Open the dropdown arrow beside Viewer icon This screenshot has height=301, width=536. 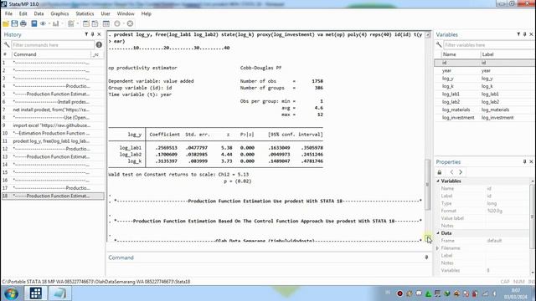click(x=49, y=23)
